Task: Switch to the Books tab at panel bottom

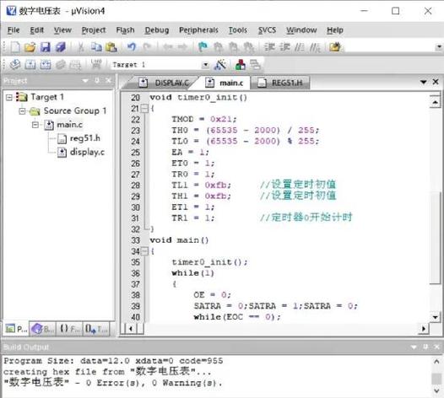Action: 42,329
